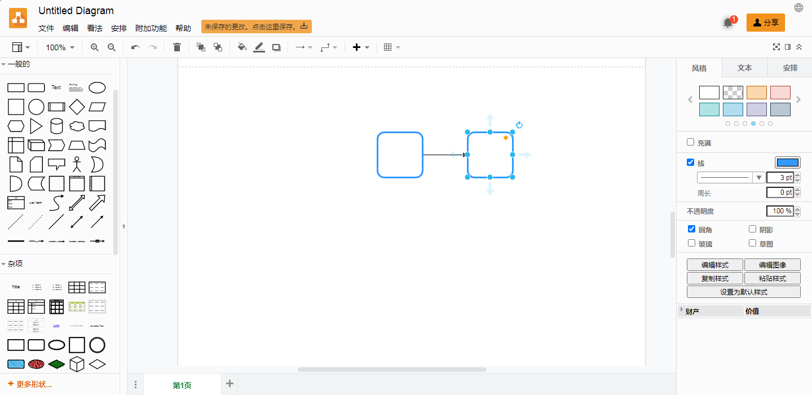Click the line color pencil icon
Screen dimensions: 812x395
(x=259, y=47)
